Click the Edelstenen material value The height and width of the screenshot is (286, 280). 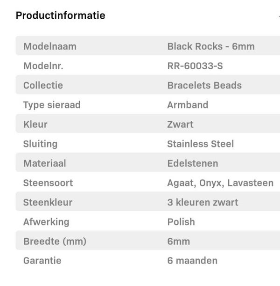193,163
